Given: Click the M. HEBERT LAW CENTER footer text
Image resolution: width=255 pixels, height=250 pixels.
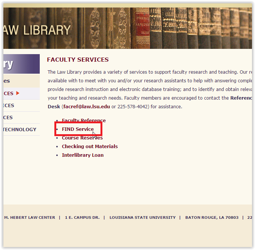Looking at the screenshot, I should pos(30,218).
